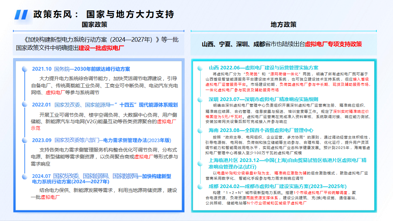The image size is (393, 221).
Task: Click the 电力需求侧管理办法(2023年版) heading
Action: (137, 140)
